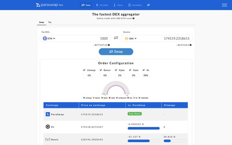This screenshot has height=145, width=232.
Task: Open the hamburger menu icon
Action: coord(224,5)
